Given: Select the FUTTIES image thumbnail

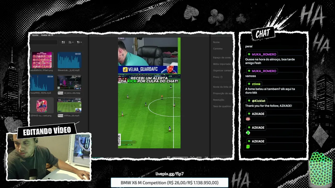Looking at the screenshot, I should point(42,60).
